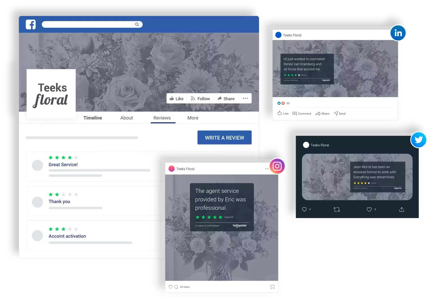This screenshot has height=301, width=432.
Task: Comment on the LinkedIn post
Action: pos(302,113)
